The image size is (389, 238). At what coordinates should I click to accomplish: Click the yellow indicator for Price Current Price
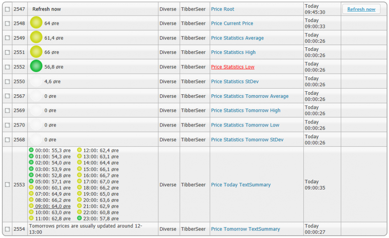(36, 23)
